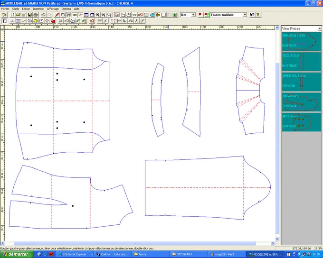Click the axes origin tool icon

click(113, 21)
